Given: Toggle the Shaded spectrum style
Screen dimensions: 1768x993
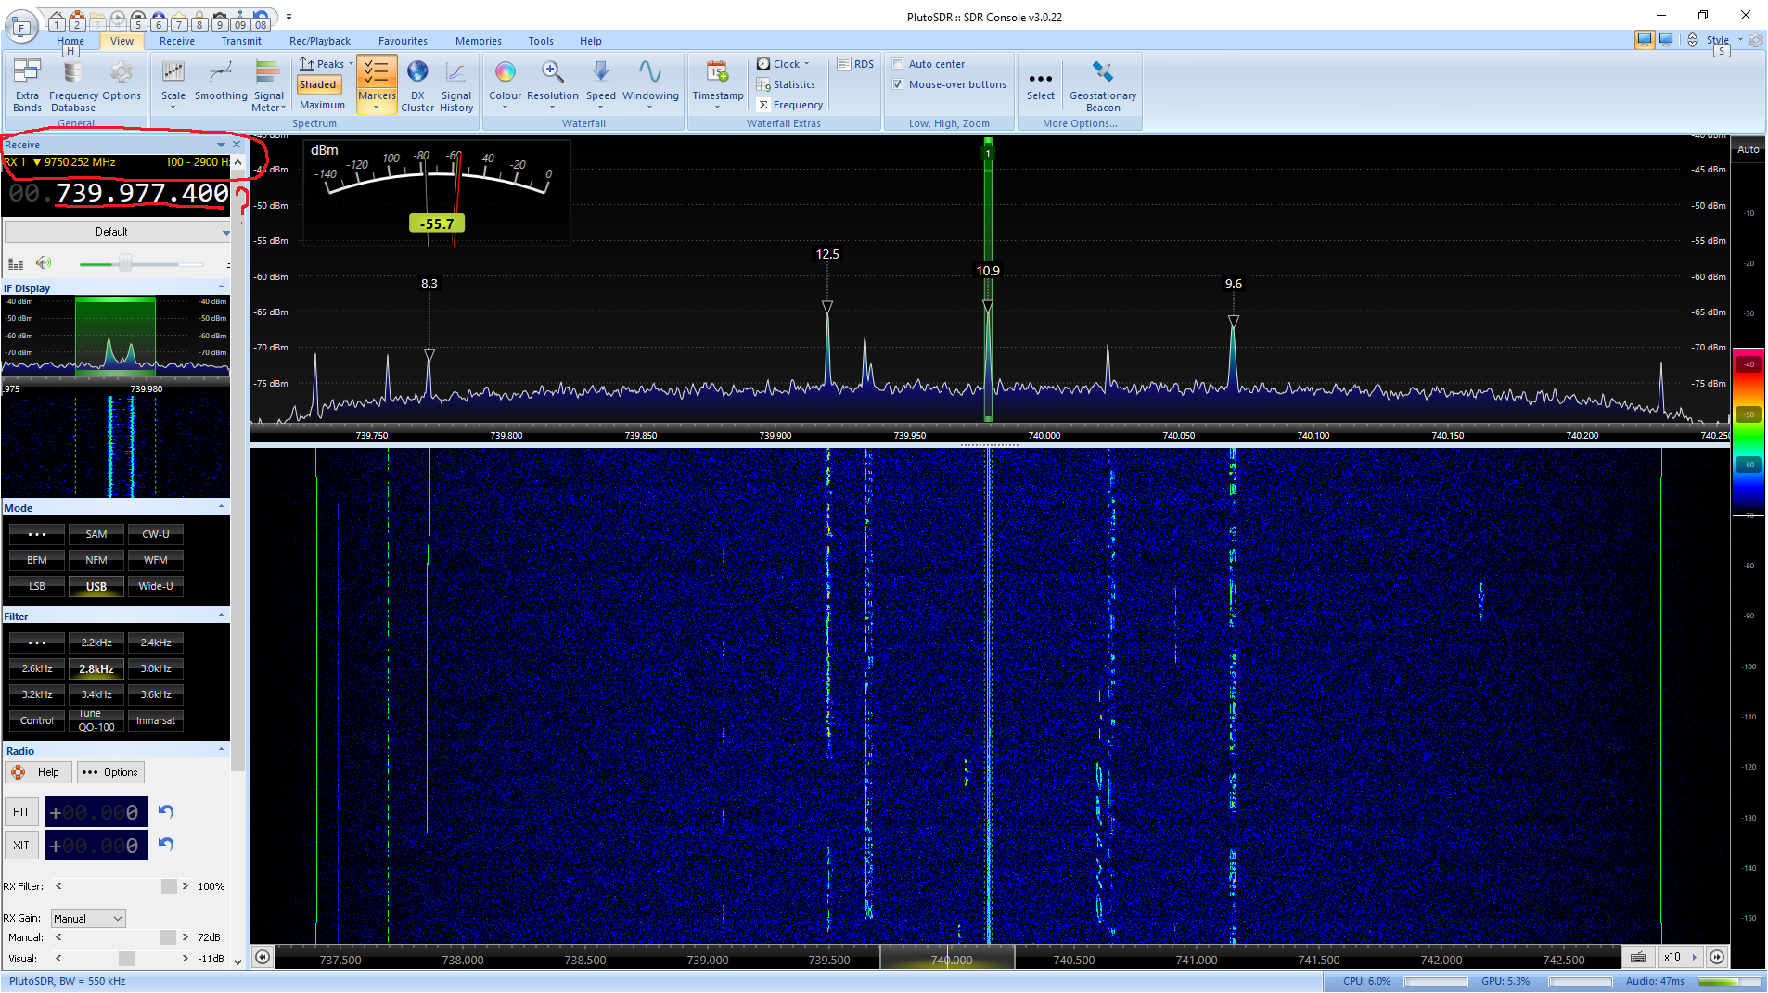Looking at the screenshot, I should tap(318, 84).
